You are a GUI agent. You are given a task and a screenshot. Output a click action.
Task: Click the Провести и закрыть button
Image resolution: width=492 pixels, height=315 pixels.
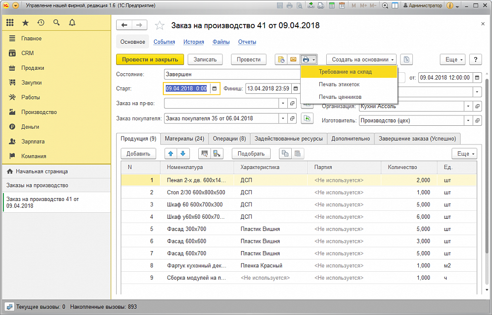(x=150, y=59)
